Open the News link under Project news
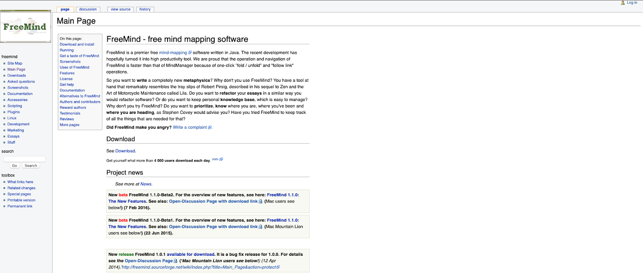Image resolution: width=643 pixels, height=273 pixels. click(x=146, y=184)
